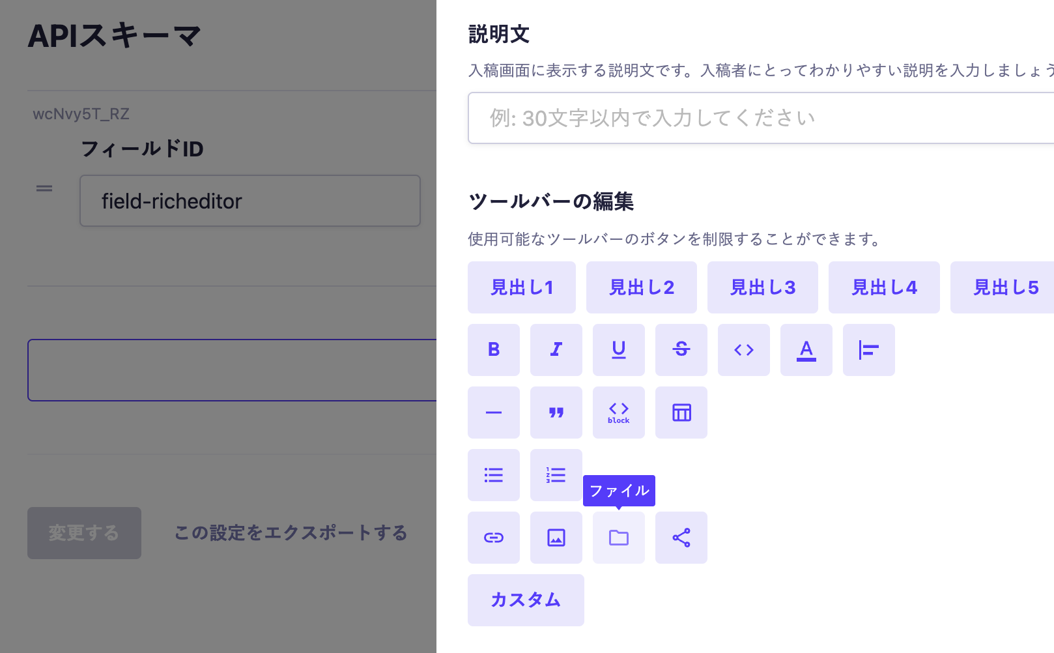Image resolution: width=1054 pixels, height=653 pixels.
Task: Toggle the Italic toolbar button
Action: pos(556,350)
